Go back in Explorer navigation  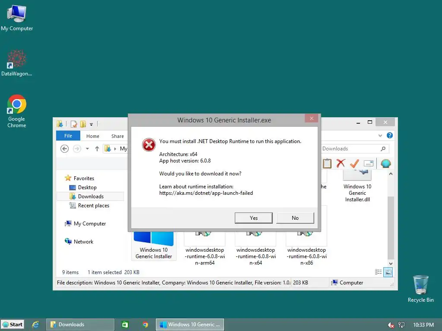click(x=65, y=149)
